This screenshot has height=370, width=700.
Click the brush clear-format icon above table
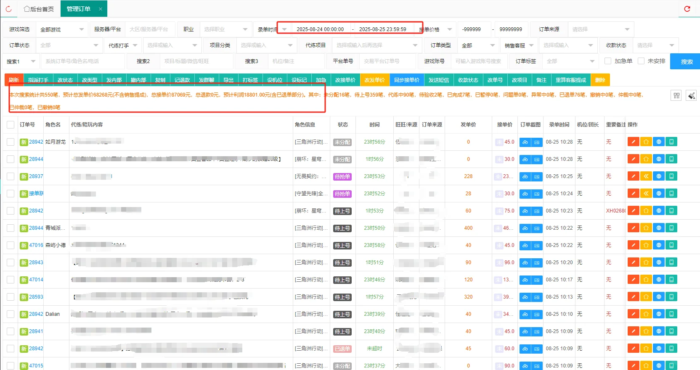(691, 96)
